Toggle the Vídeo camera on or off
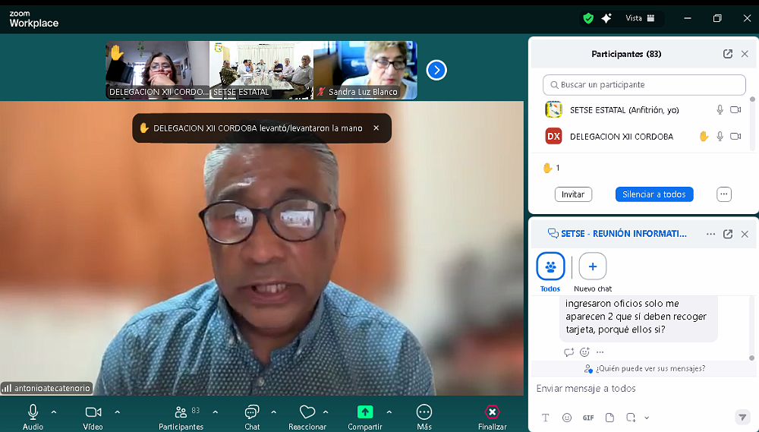759x432 pixels. click(x=93, y=412)
